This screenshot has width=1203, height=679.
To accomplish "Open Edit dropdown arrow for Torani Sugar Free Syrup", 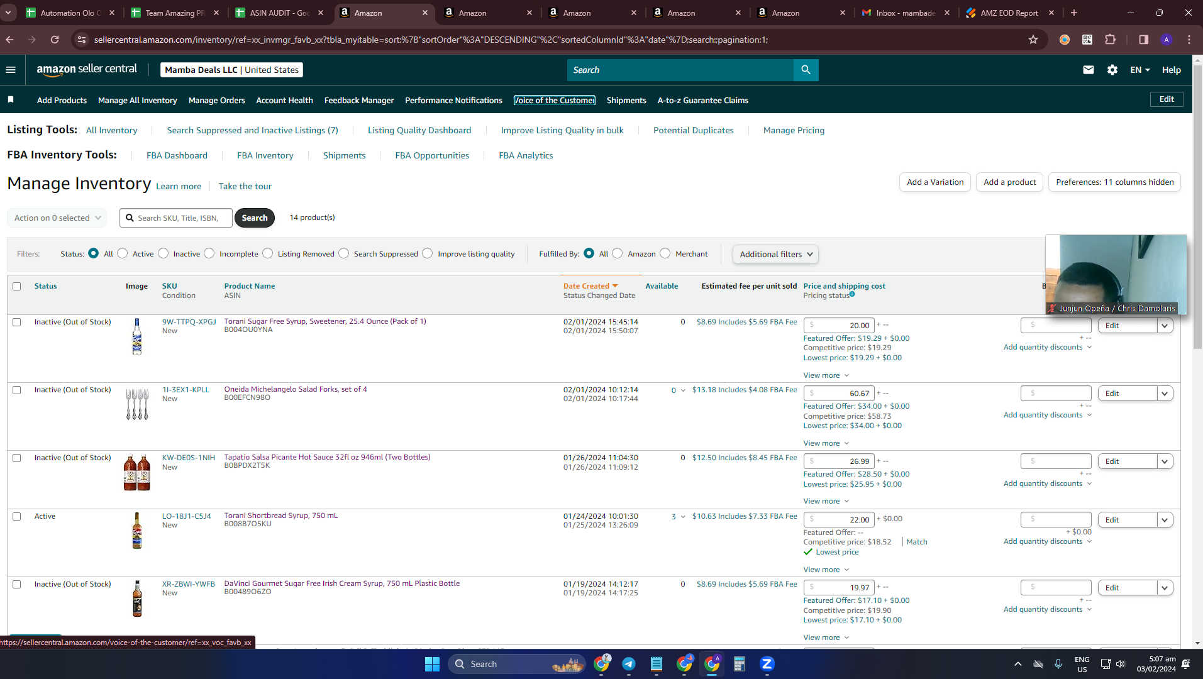I will (1165, 326).
